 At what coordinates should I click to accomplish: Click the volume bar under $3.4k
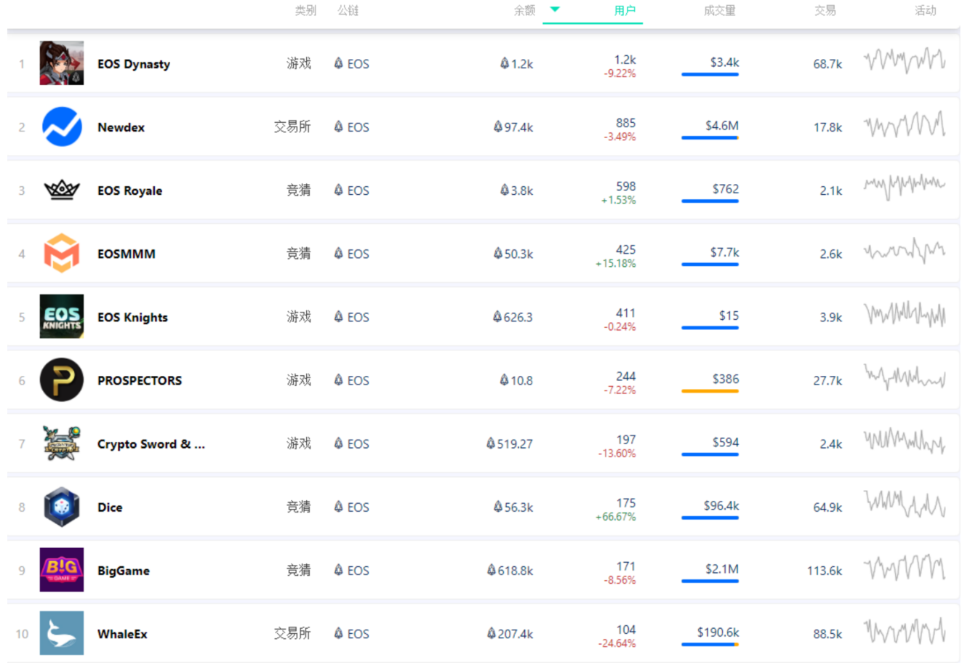pyautogui.click(x=710, y=74)
